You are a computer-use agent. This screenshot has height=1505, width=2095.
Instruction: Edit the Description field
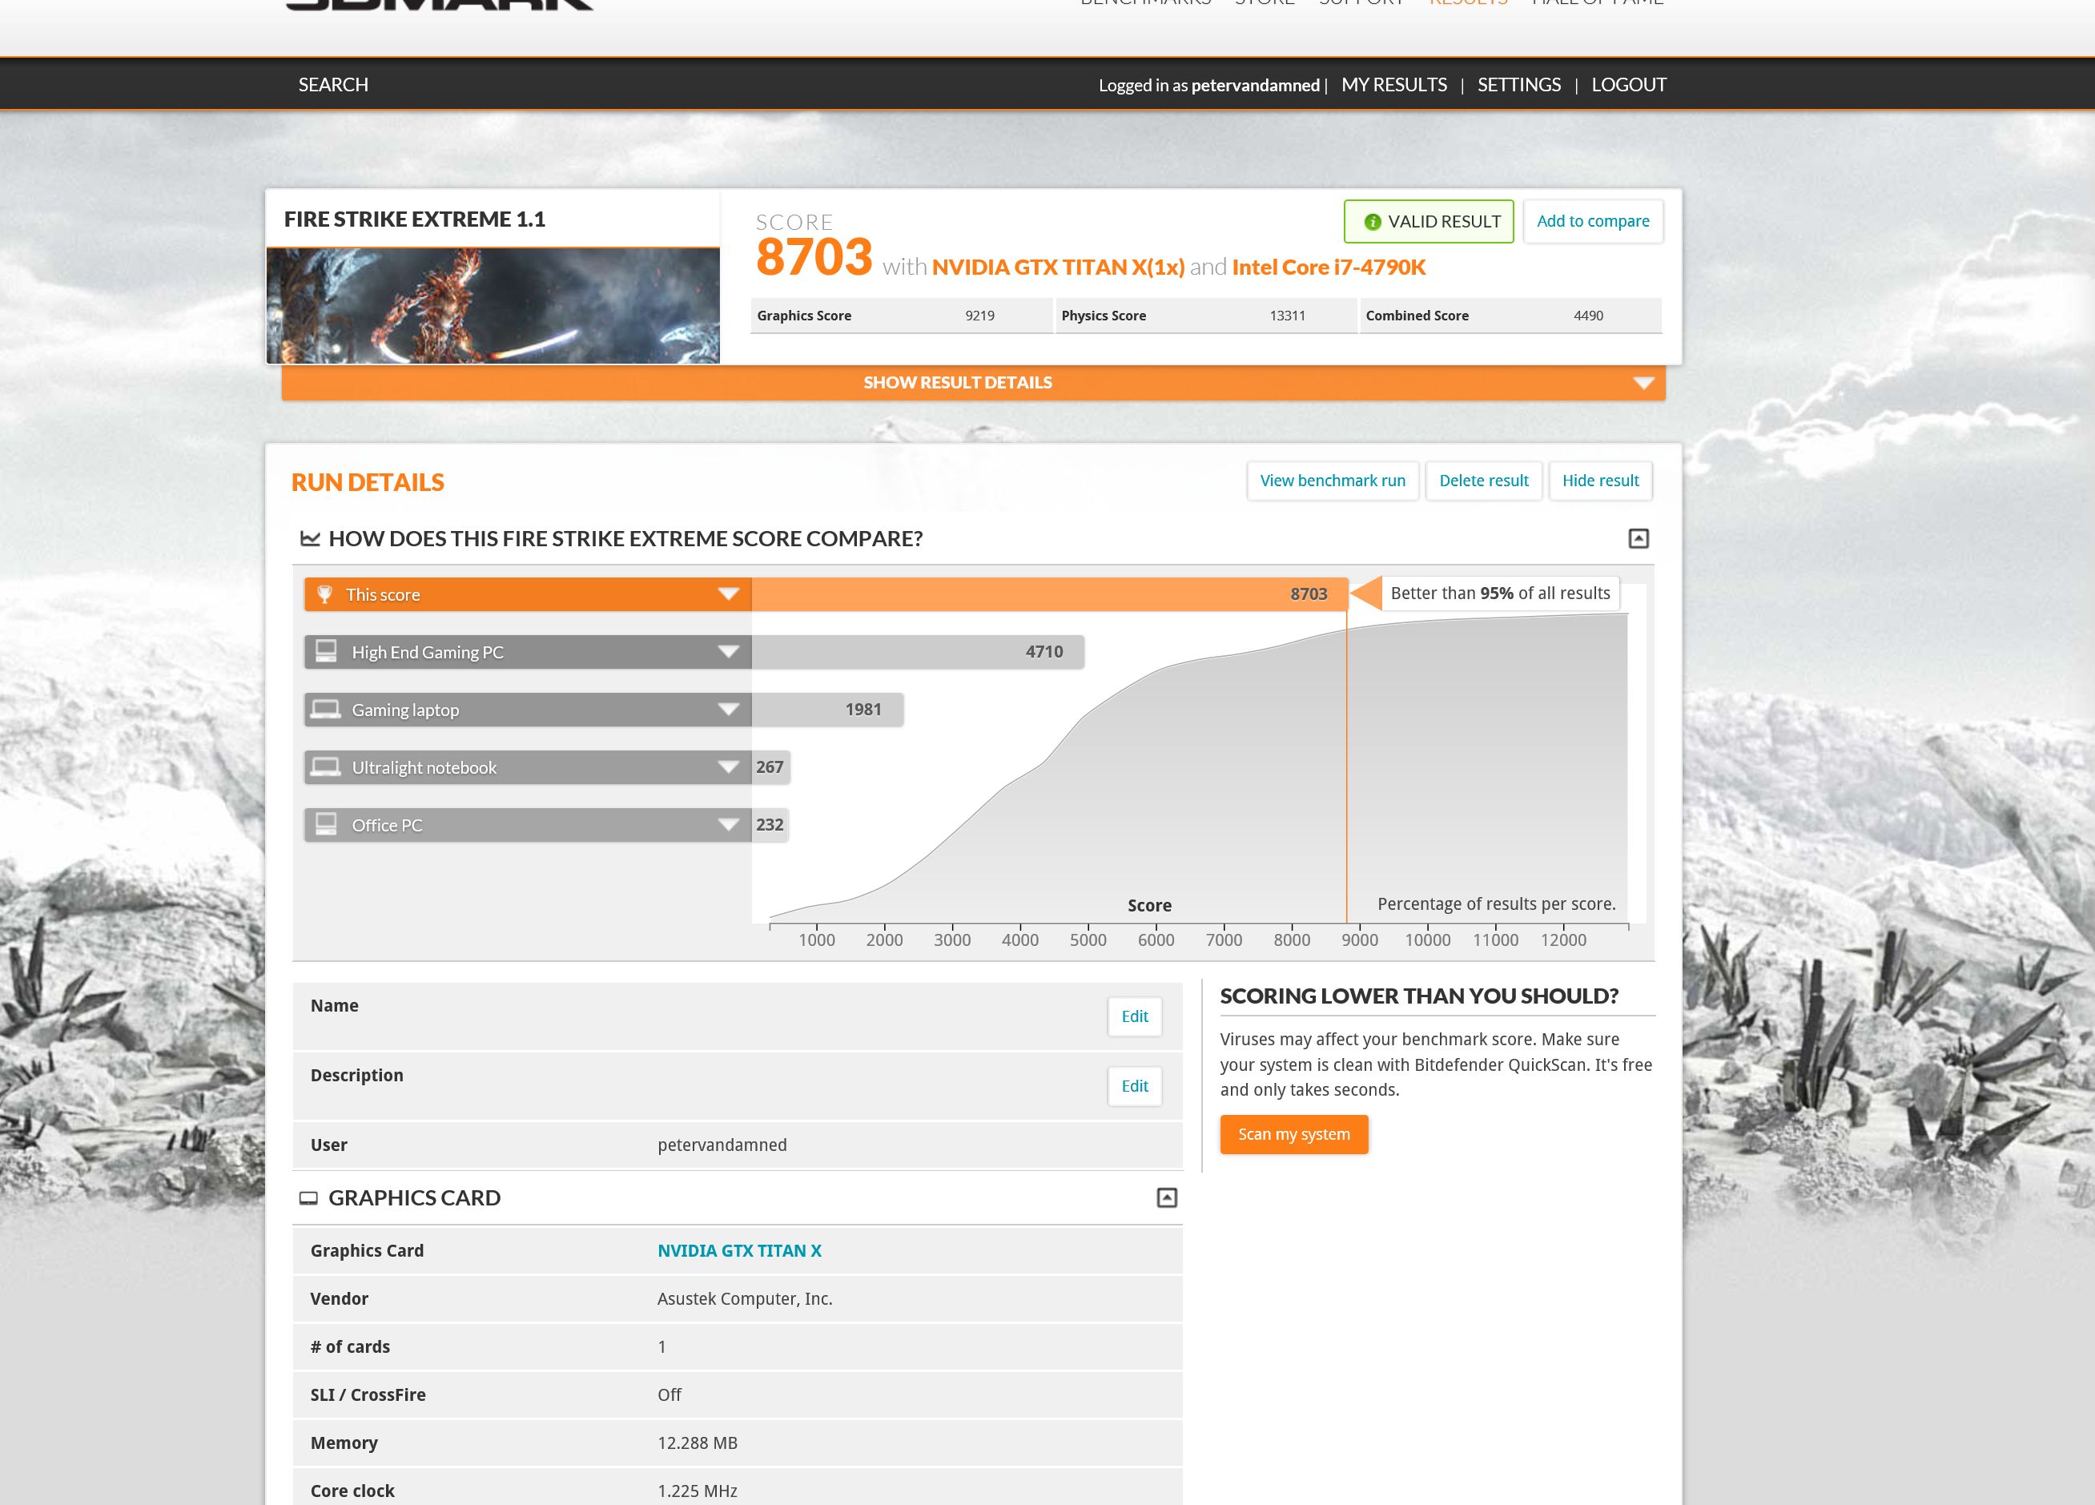[1134, 1086]
